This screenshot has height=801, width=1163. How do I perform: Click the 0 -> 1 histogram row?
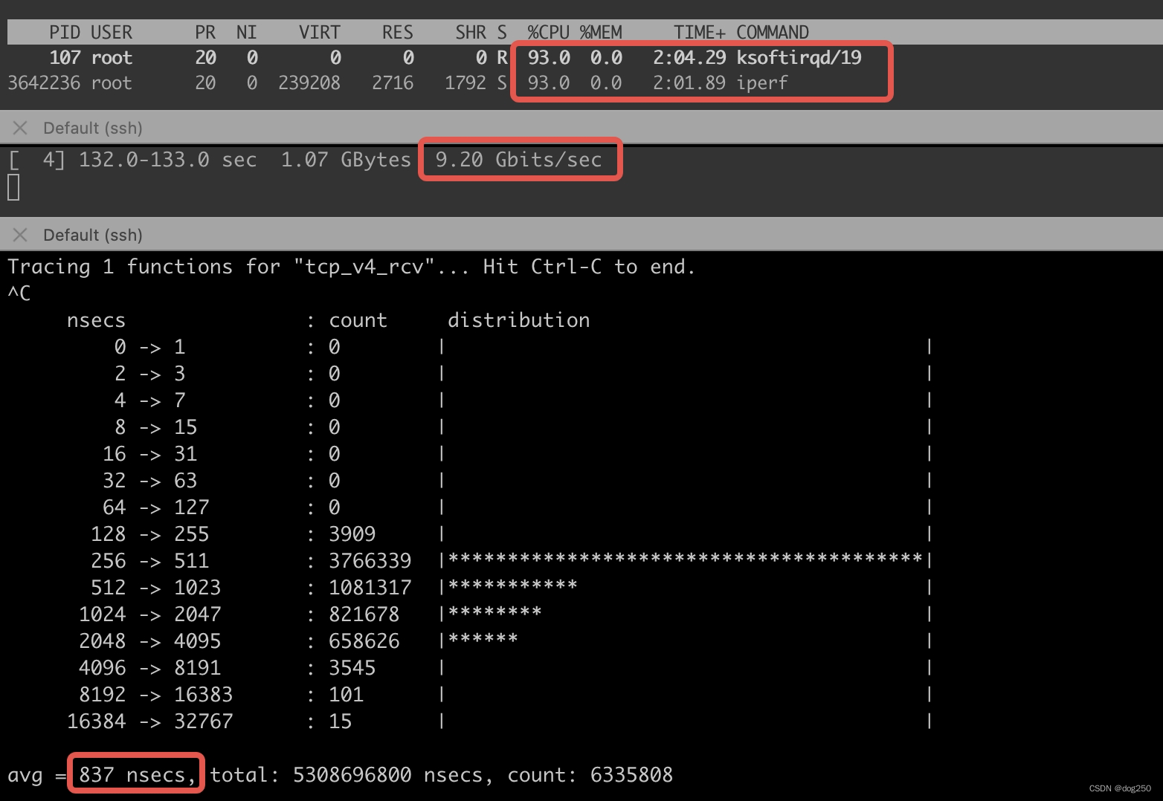pyautogui.click(x=468, y=347)
